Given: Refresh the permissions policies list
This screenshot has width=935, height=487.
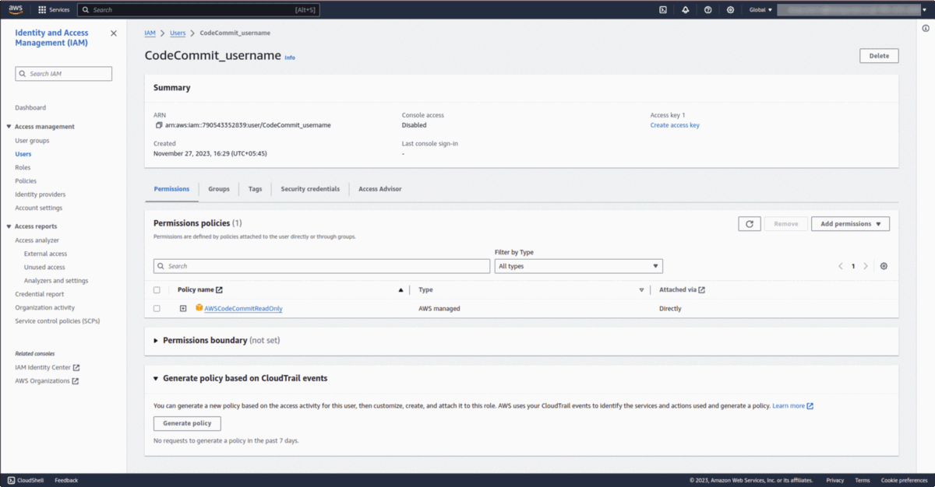Looking at the screenshot, I should pyautogui.click(x=749, y=224).
